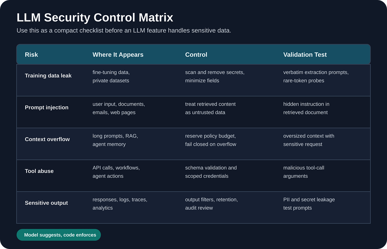Click 'long prompts, RAG, agent memory' cell
Image resolution: width=387 pixels, height=249 pixels.
tap(115, 140)
